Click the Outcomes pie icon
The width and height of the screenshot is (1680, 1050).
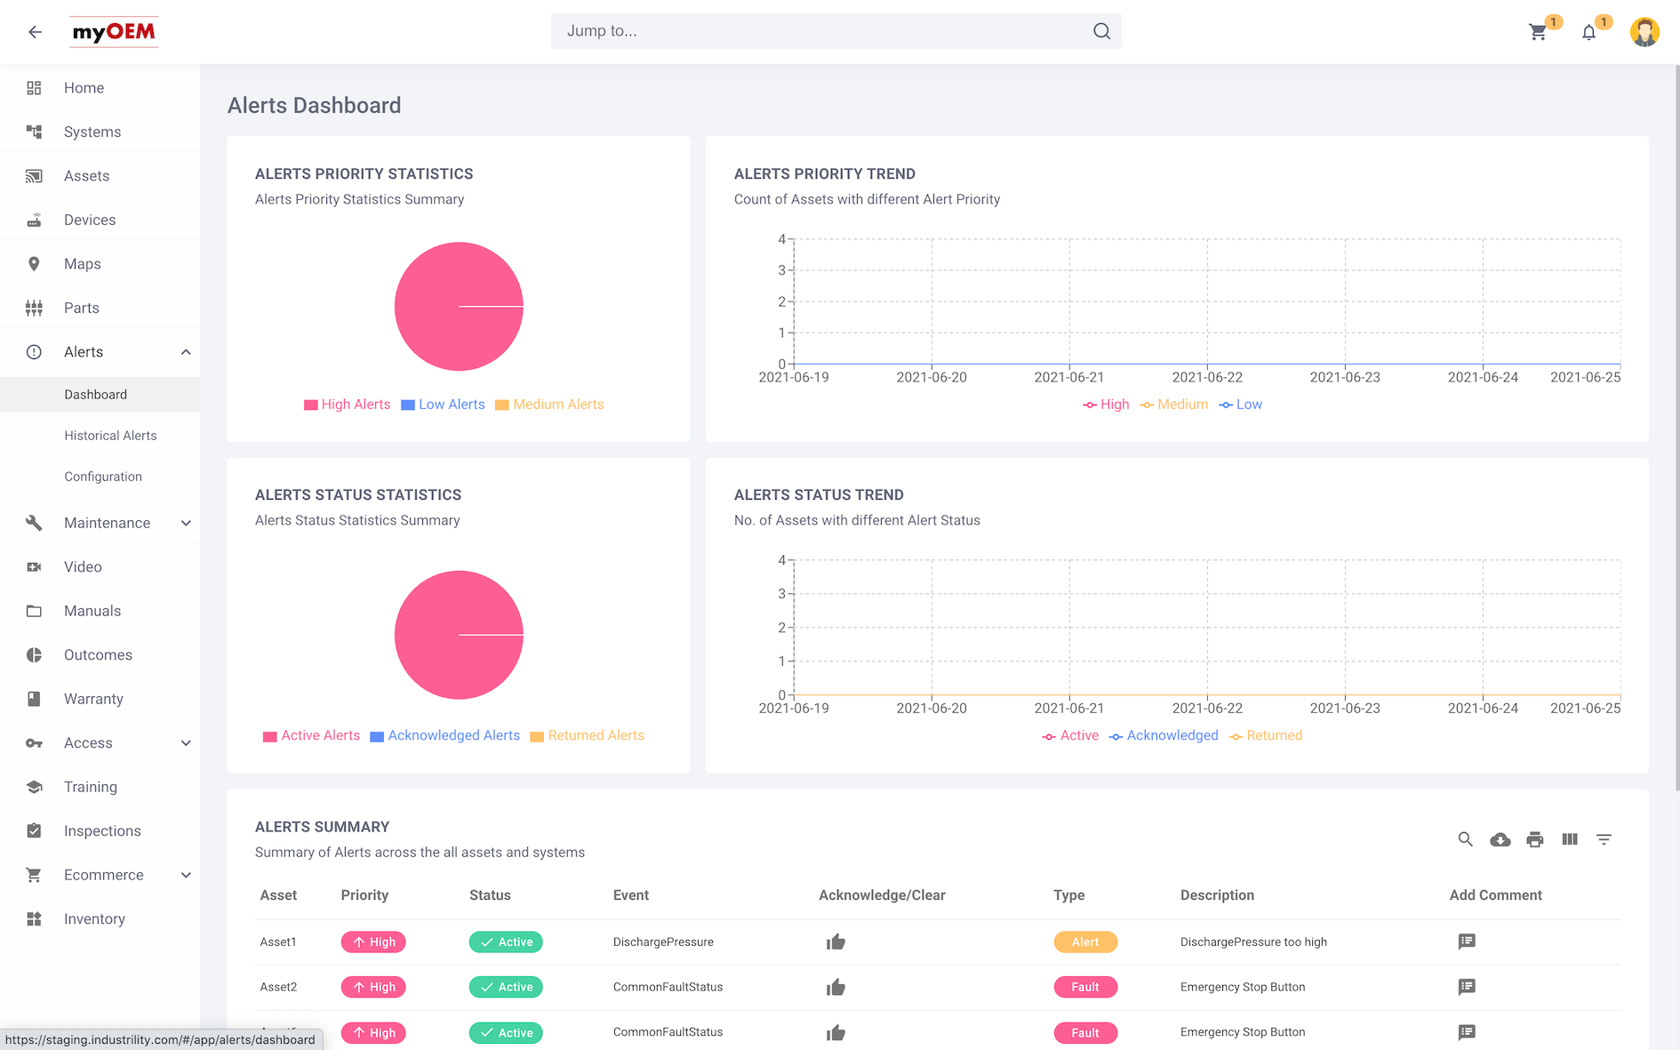34,655
